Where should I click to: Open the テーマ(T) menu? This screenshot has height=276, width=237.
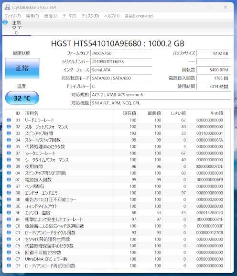tap(70, 16)
